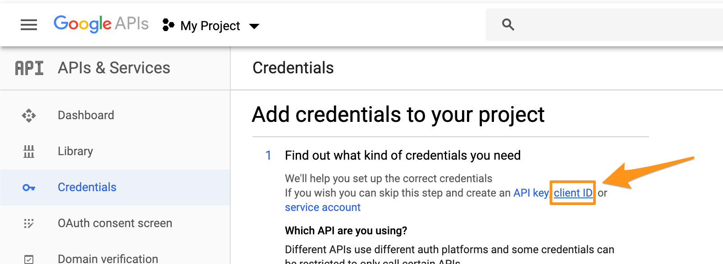This screenshot has height=264, width=723.
Task: Follow the client ID link
Action: [573, 193]
